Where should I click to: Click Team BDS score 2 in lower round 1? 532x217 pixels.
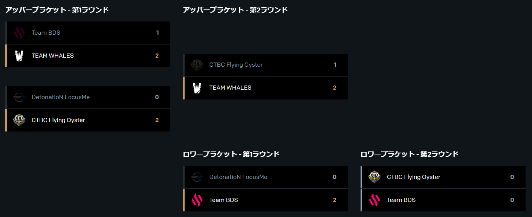click(335, 200)
